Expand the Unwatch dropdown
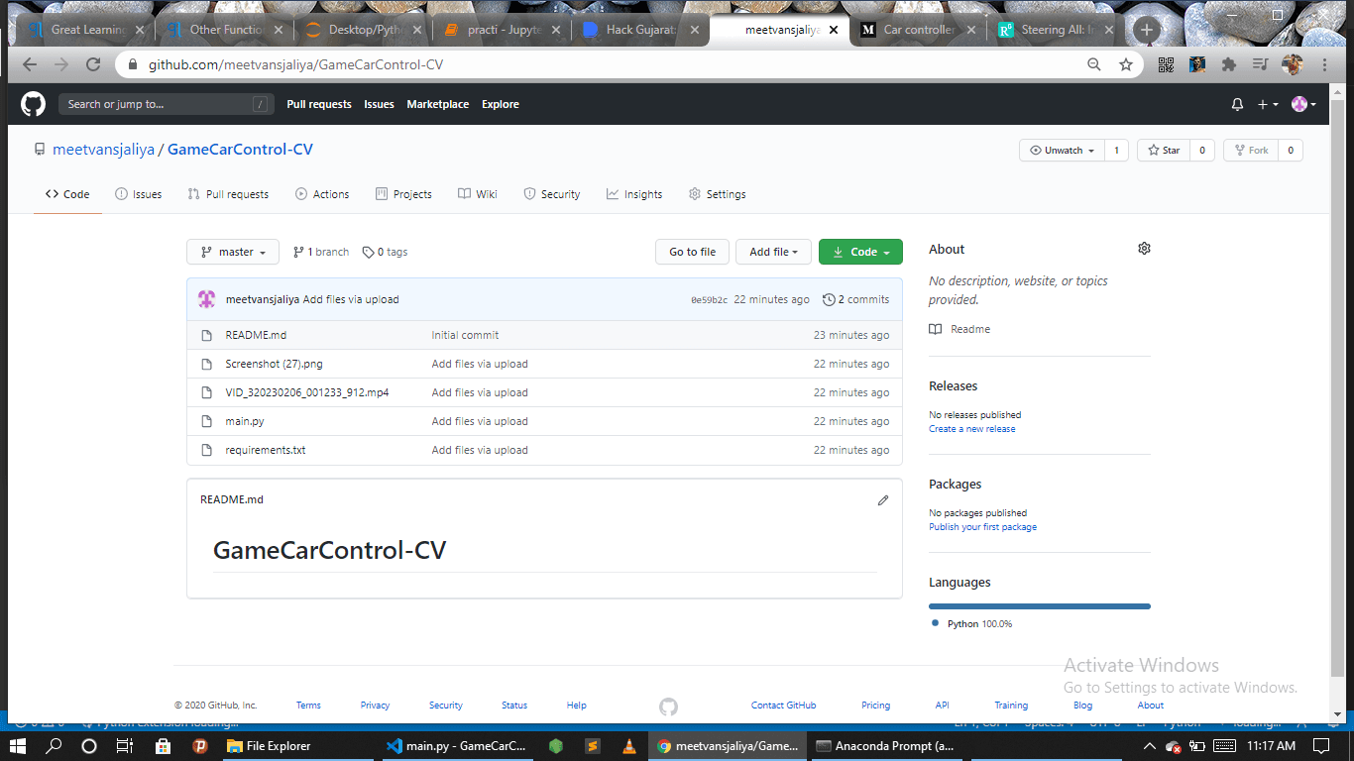 1062,151
